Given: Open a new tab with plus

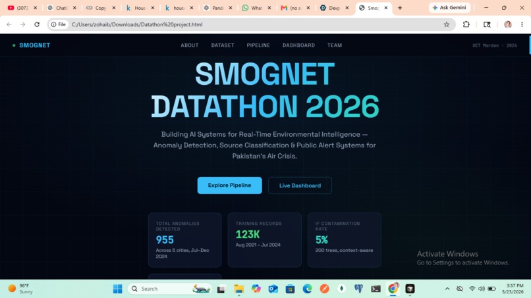Looking at the screenshot, I should [x=400, y=8].
